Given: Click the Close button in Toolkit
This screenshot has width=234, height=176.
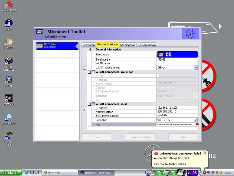Looking at the screenshot, I should 183,137.
